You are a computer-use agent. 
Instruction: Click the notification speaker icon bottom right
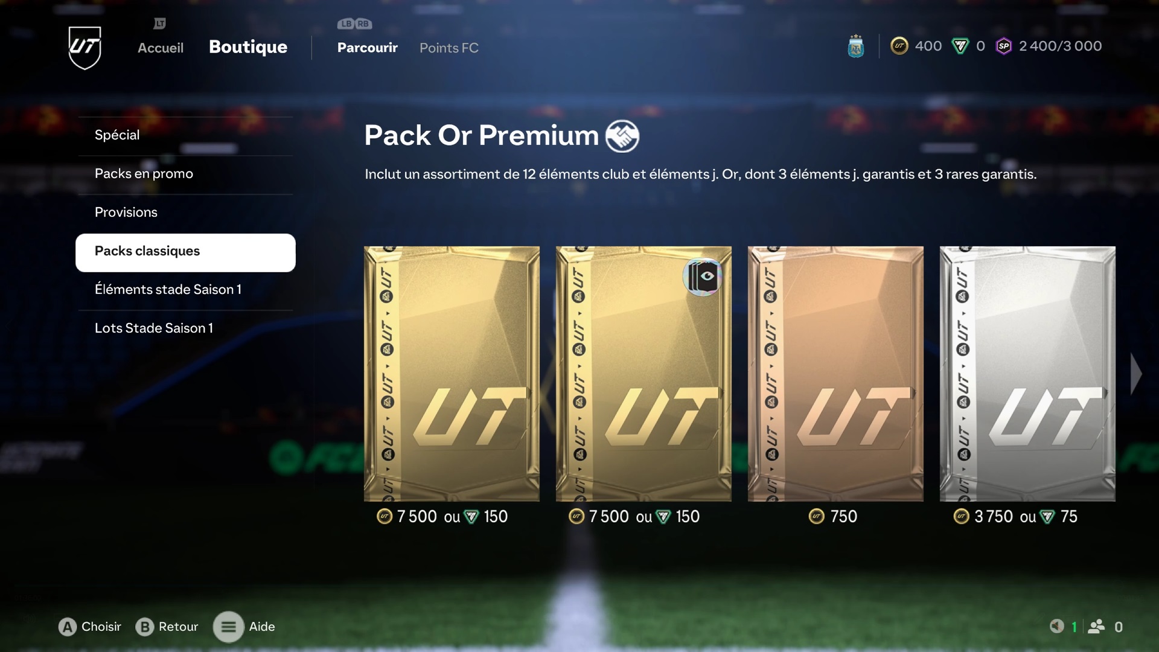(1056, 626)
